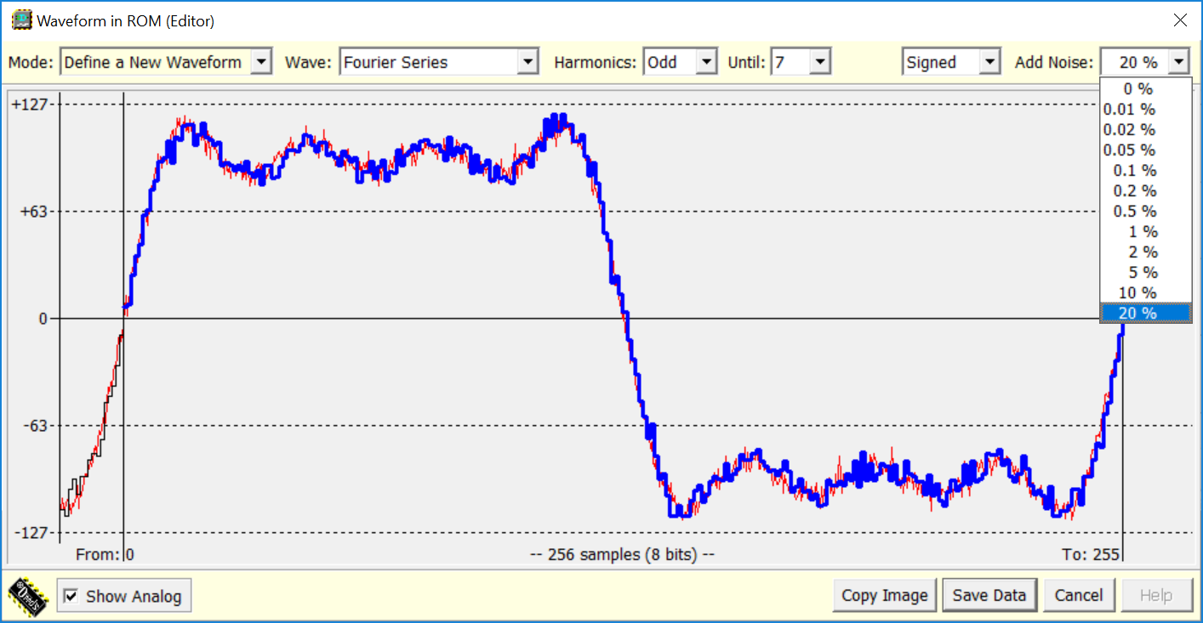The width and height of the screenshot is (1203, 623).
Task: Click the -127 axis label
Action: (x=32, y=532)
